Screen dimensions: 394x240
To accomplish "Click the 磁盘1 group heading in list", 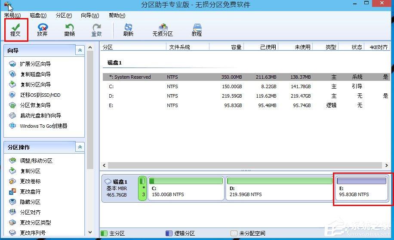I will [114, 63].
